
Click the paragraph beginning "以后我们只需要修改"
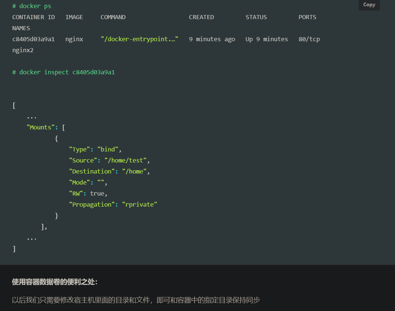tap(136, 300)
